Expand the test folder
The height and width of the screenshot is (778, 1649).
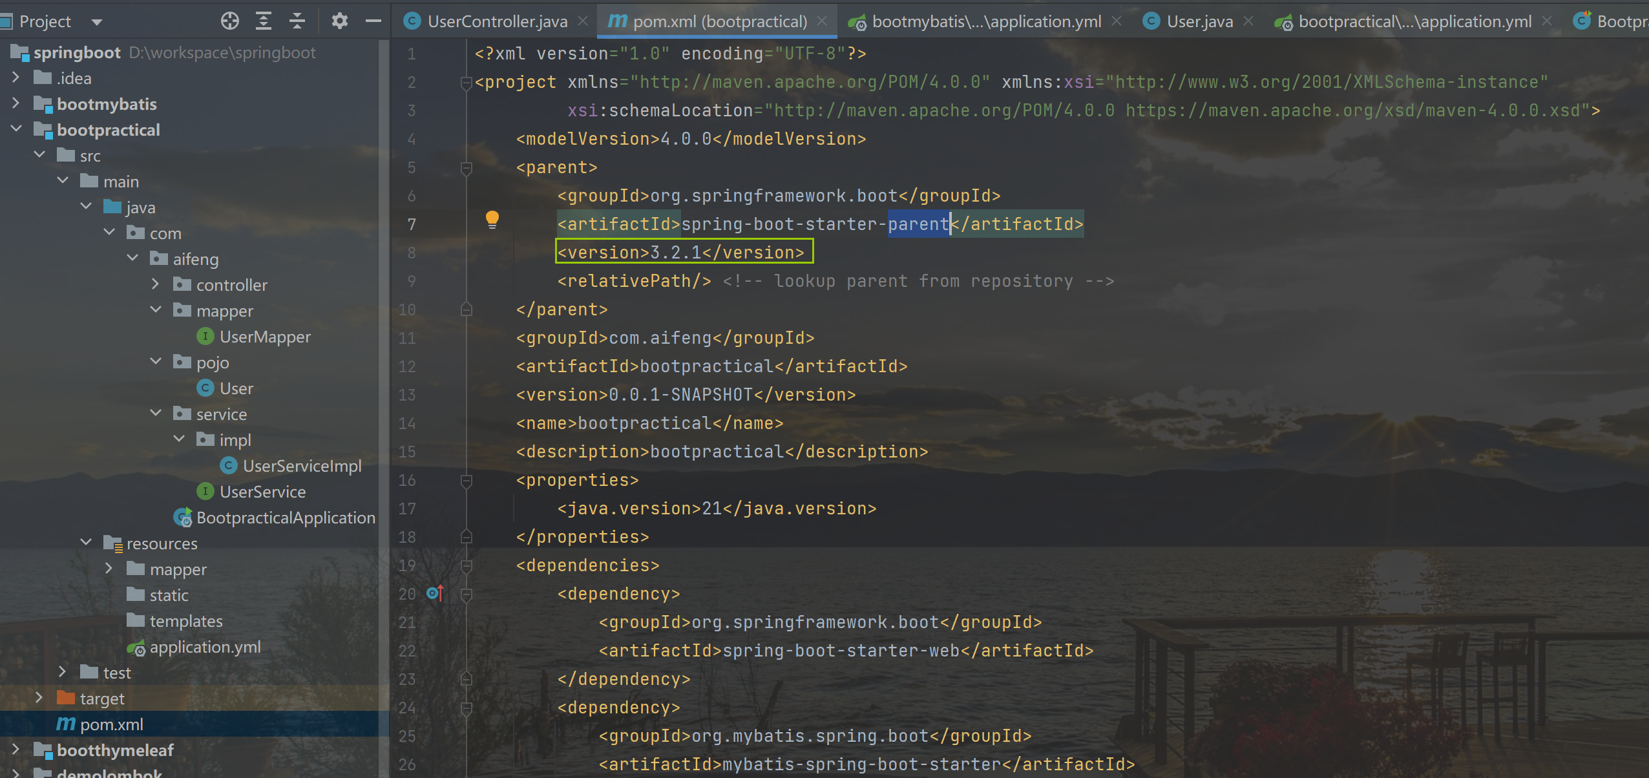[x=63, y=672]
